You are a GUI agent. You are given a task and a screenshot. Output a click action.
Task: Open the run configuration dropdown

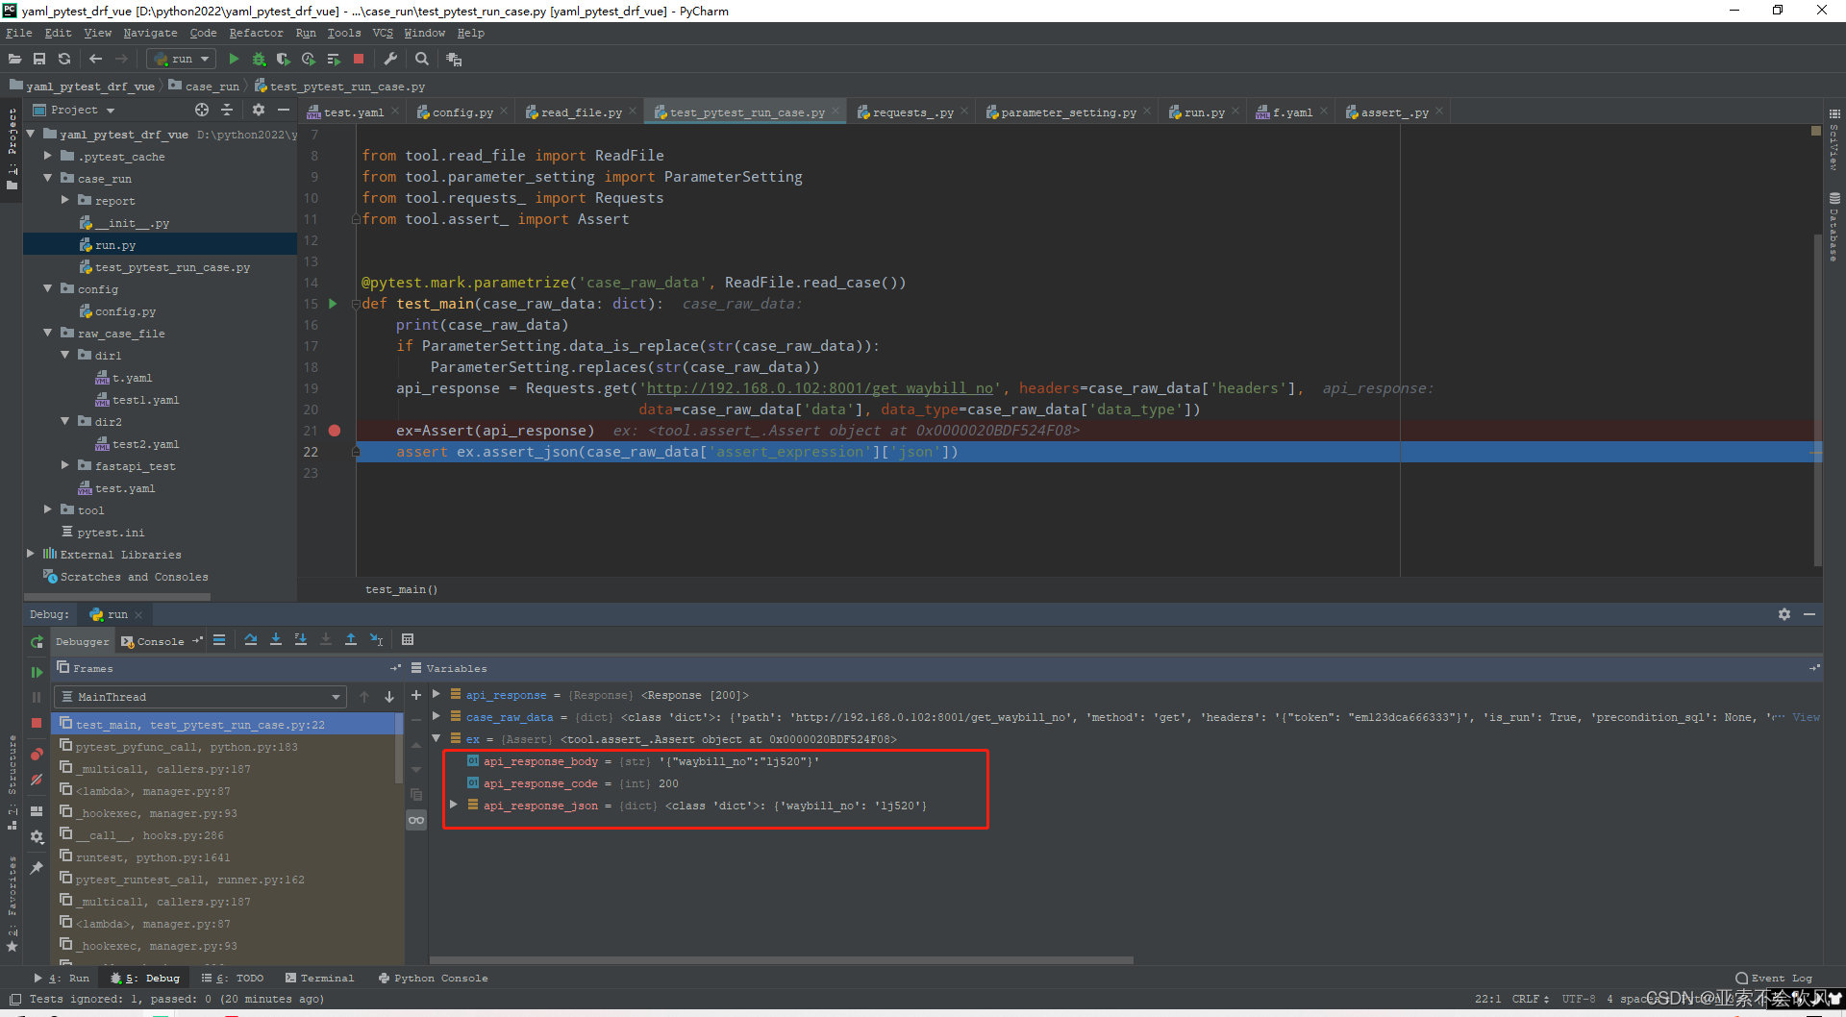(x=182, y=60)
